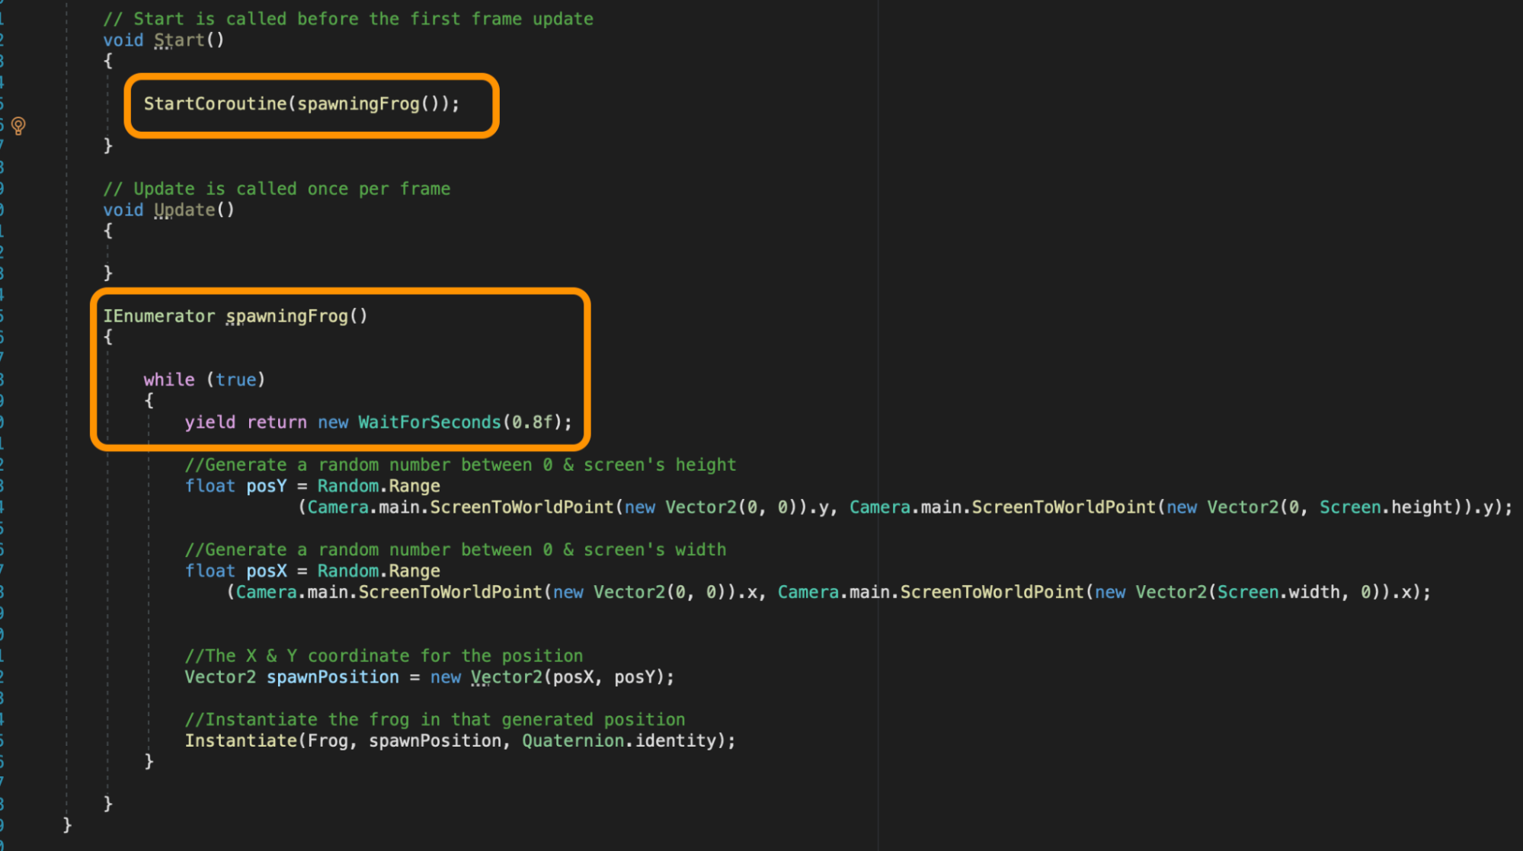This screenshot has width=1523, height=851.
Task: Click the Update method name after void
Action: tap(184, 210)
